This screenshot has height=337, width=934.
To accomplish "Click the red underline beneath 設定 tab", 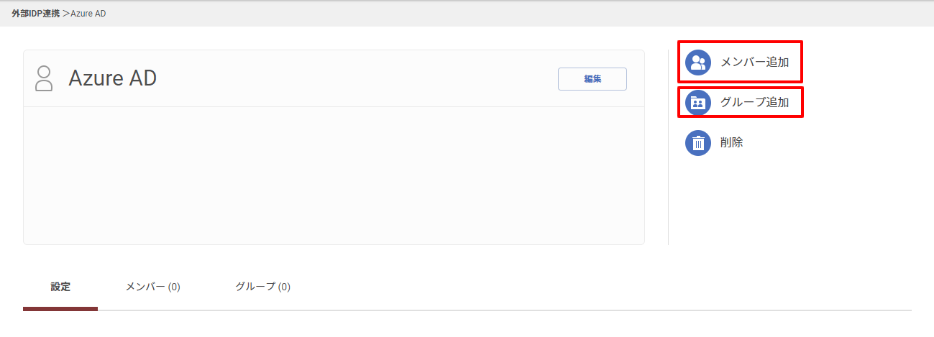I will pyautogui.click(x=60, y=309).
